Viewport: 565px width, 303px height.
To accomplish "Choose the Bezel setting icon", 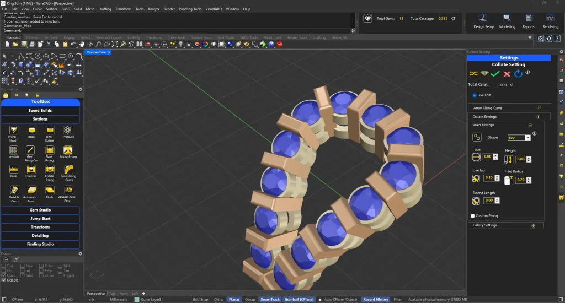I will (31, 130).
